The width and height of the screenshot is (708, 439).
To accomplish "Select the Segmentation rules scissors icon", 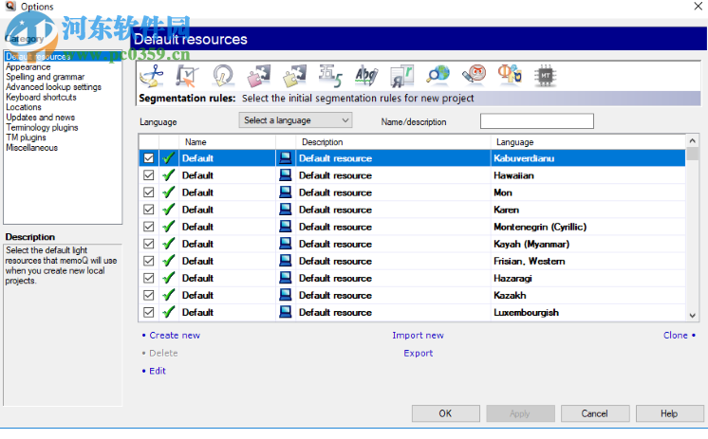I will coord(153,76).
